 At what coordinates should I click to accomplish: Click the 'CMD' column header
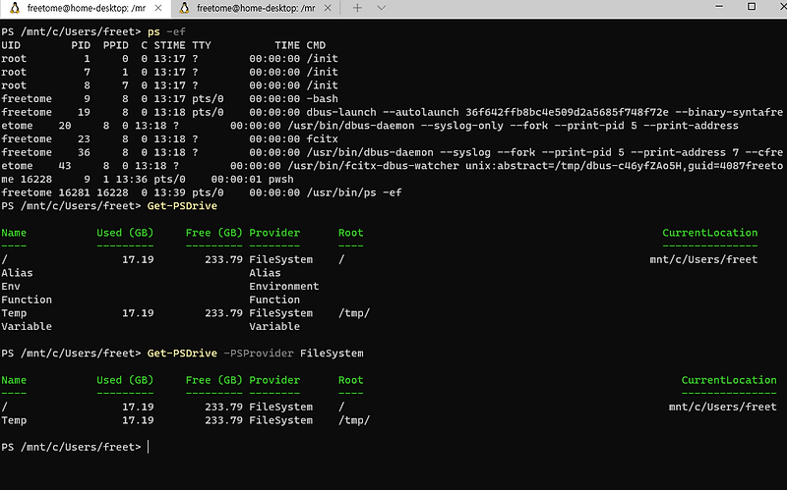click(x=316, y=45)
